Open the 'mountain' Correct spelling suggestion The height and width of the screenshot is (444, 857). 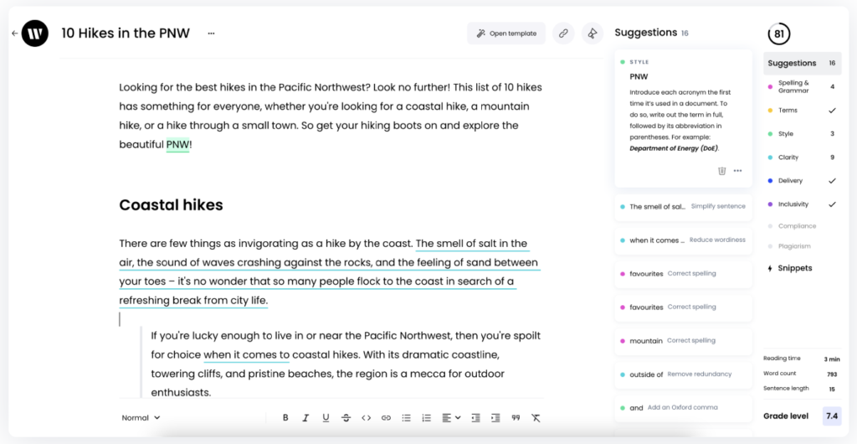click(683, 341)
